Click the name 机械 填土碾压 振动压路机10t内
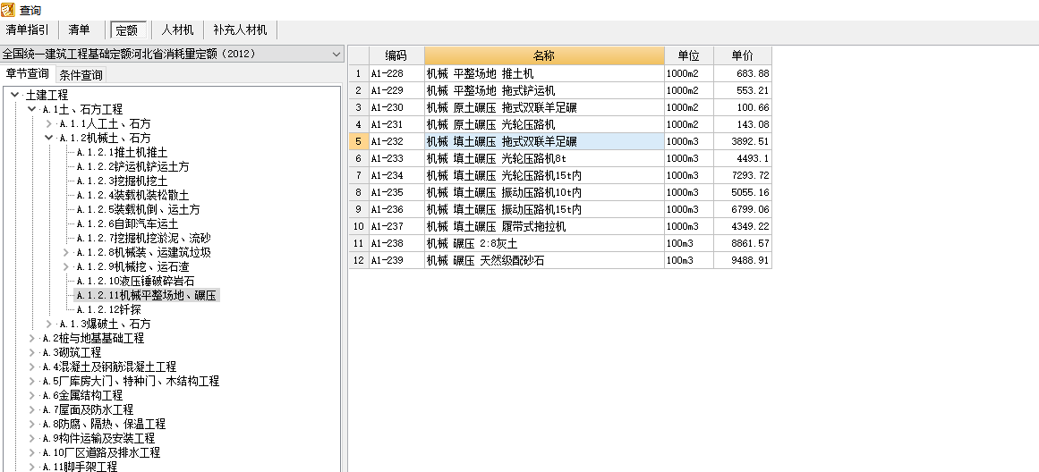 (504, 192)
